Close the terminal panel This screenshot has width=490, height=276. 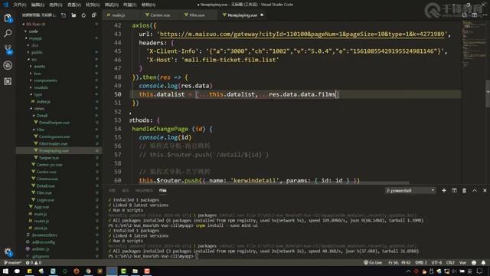click(x=485, y=190)
